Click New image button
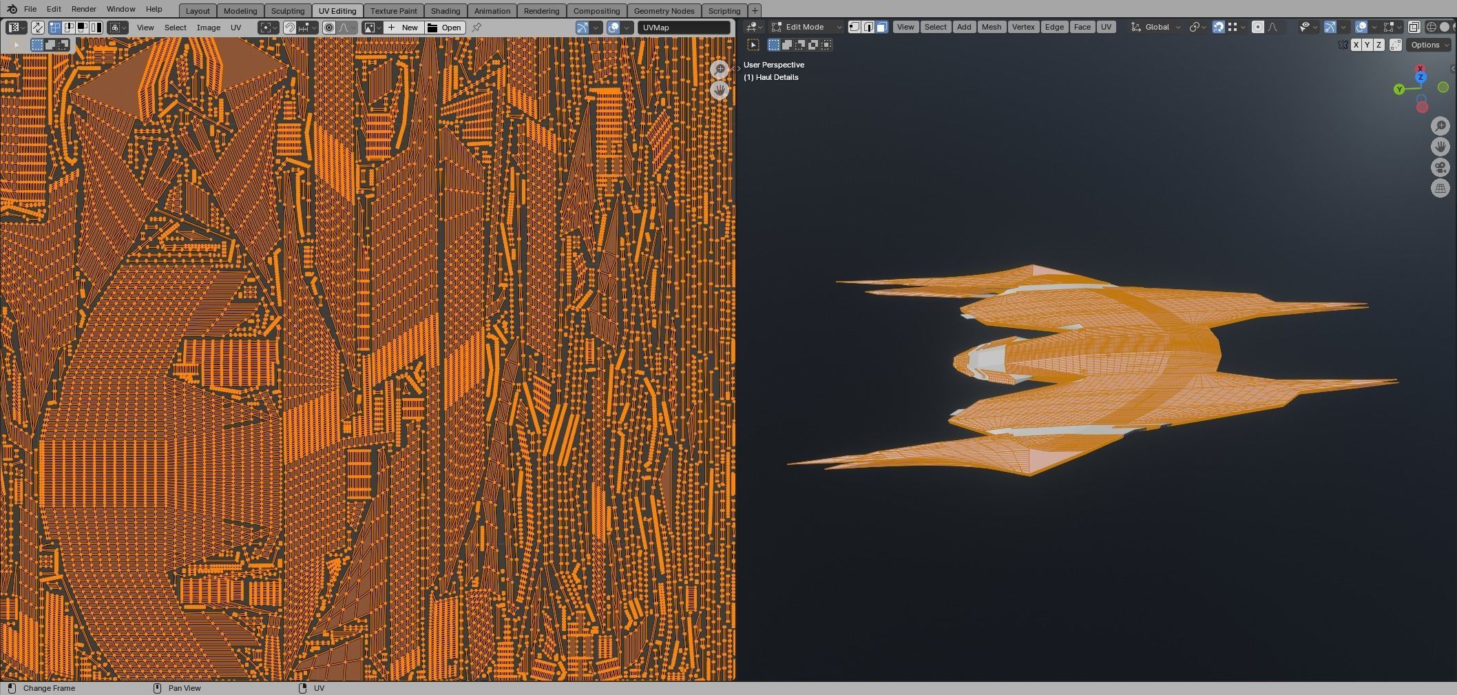Screen dimensions: 1457x695 coord(403,28)
